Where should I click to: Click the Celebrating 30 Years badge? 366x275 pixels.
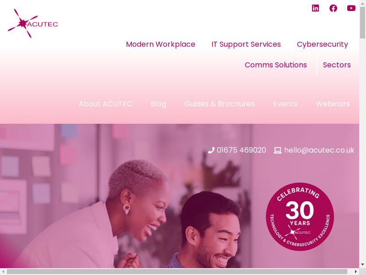(300, 217)
